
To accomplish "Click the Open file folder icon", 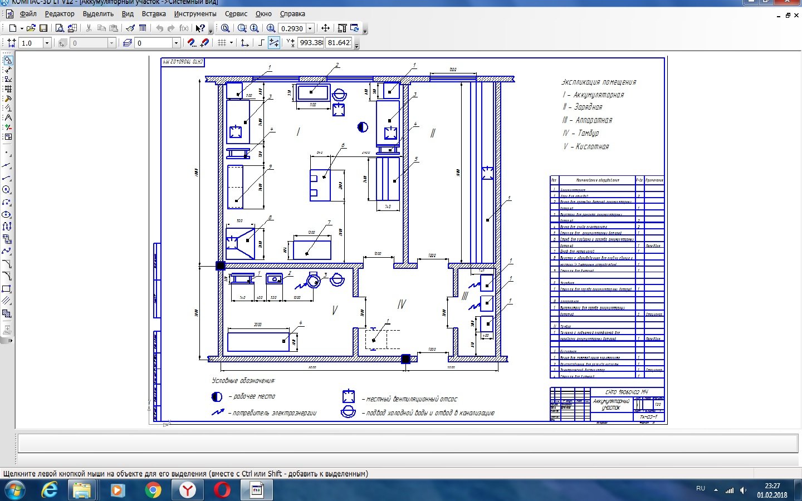I will click(x=31, y=28).
